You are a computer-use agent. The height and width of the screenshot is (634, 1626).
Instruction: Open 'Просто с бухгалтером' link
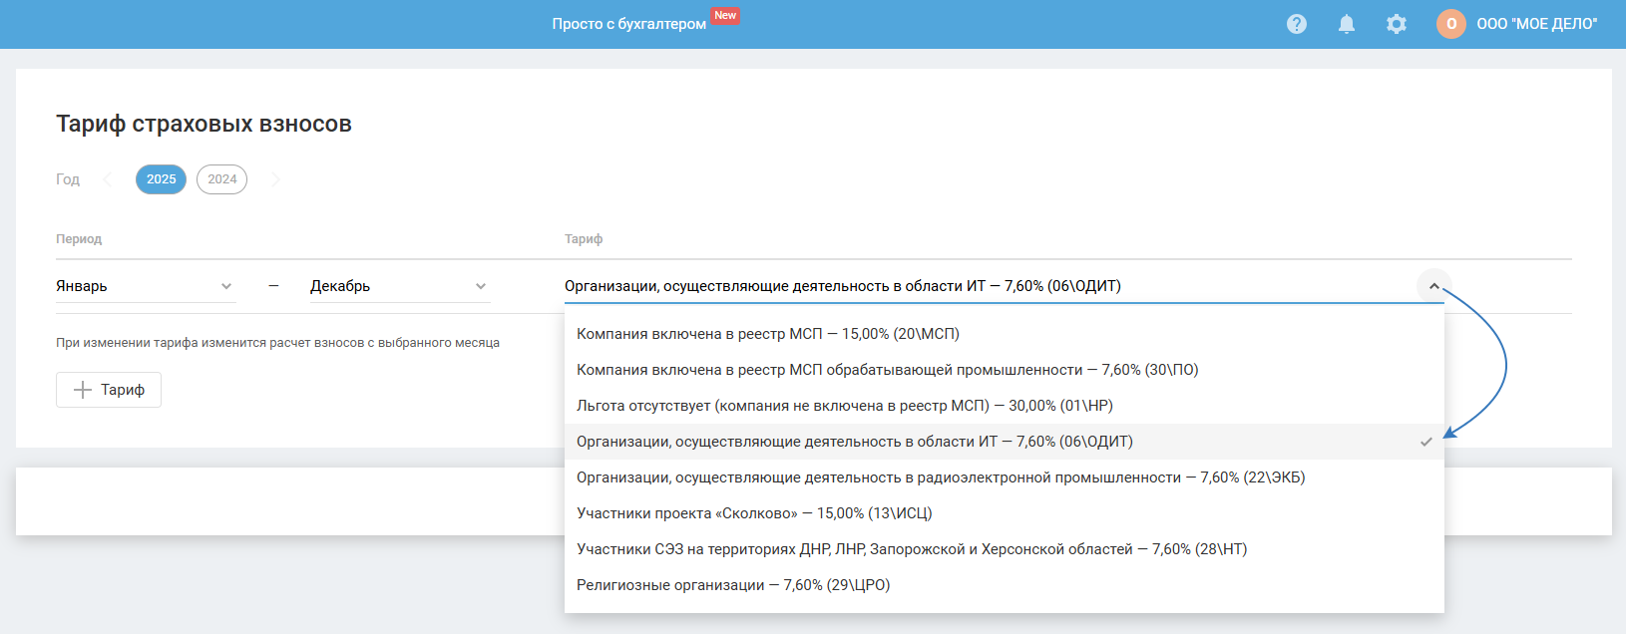click(628, 24)
